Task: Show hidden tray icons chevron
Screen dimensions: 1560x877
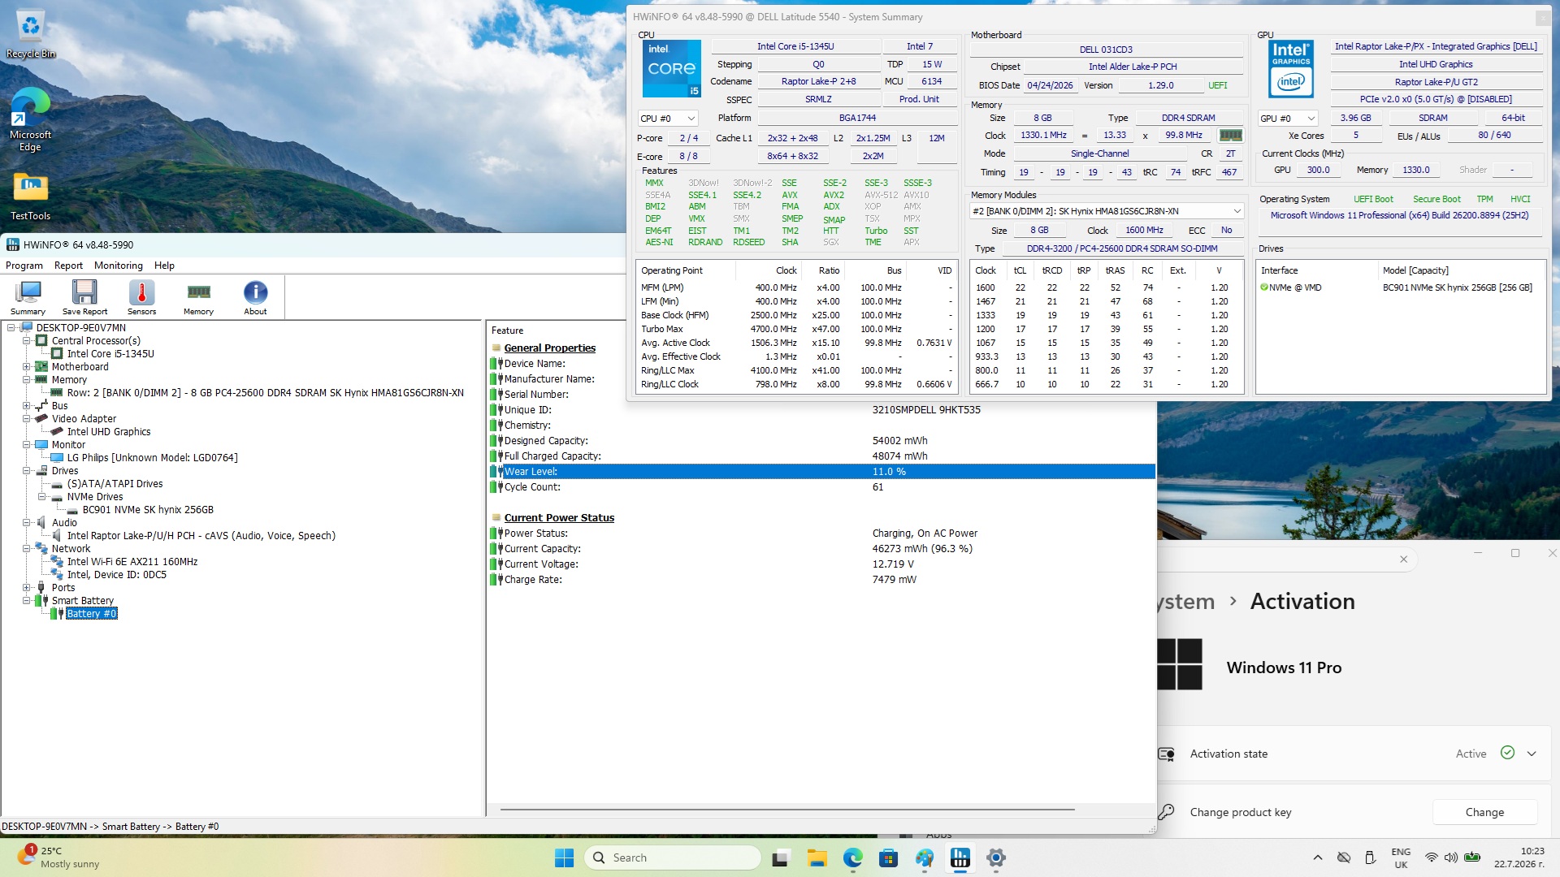Action: coord(1317,858)
